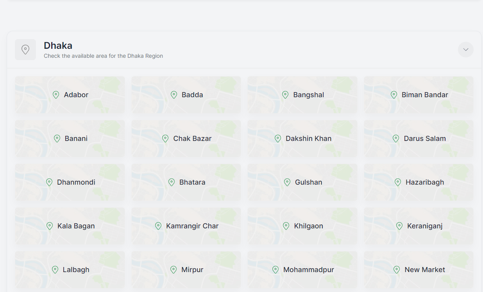Click the pin icon beside Badda

[x=174, y=95]
